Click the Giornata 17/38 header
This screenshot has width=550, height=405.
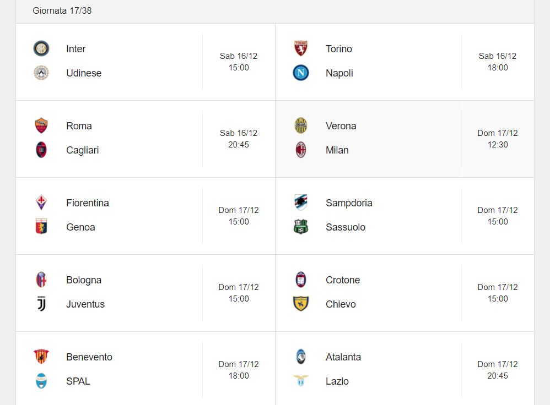coord(62,10)
